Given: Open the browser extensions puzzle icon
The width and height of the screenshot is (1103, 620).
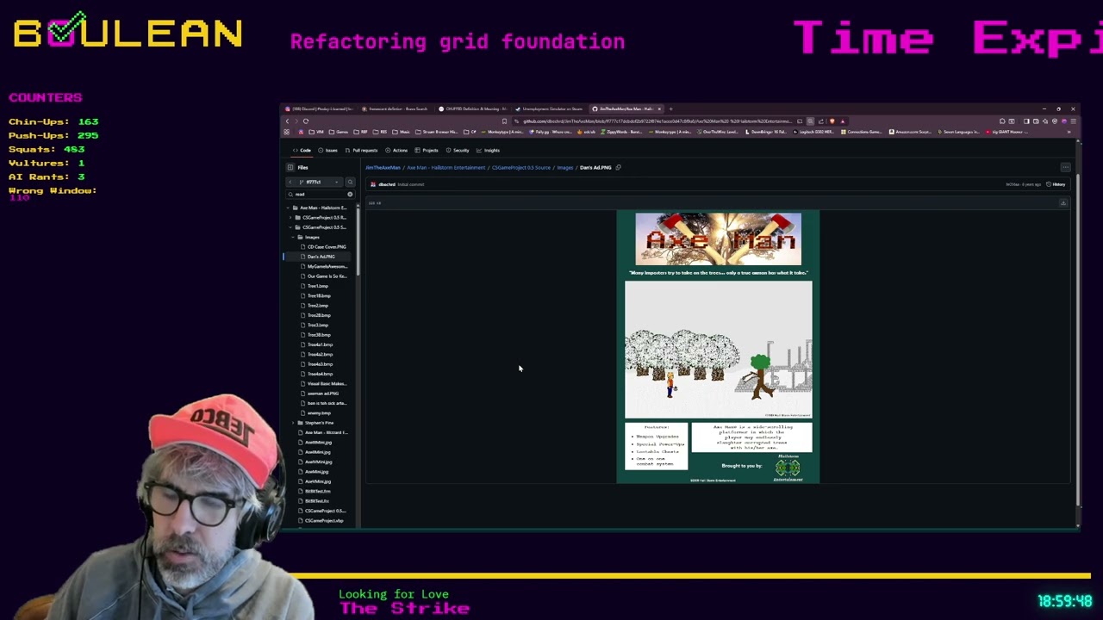Looking at the screenshot, I should pos(1002,121).
